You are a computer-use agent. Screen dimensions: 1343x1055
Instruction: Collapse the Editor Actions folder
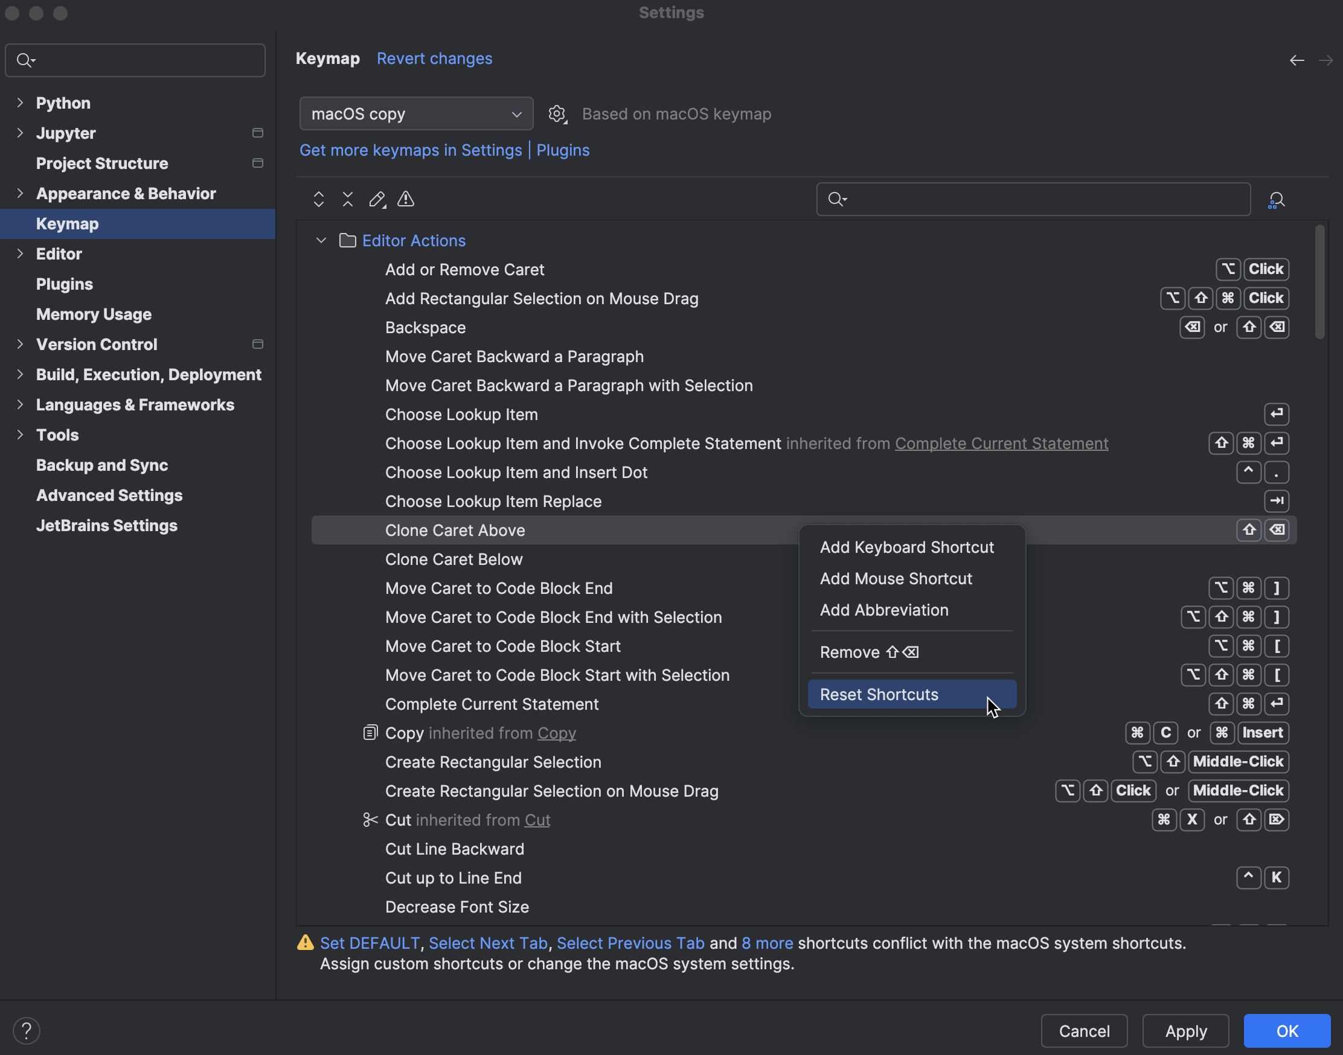coord(321,240)
